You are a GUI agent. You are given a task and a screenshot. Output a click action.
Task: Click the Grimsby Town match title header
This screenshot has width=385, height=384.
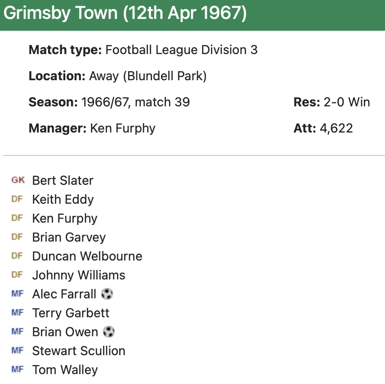125,14
